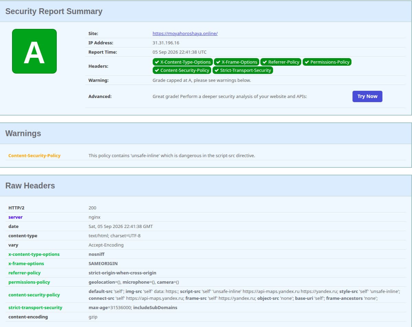Click the IP address 31.31.196.16
Screen dimensions: 412x327
[166, 43]
